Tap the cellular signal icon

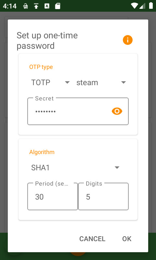pyautogui.click(x=142, y=6)
